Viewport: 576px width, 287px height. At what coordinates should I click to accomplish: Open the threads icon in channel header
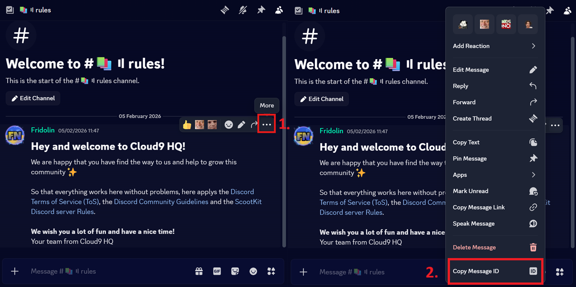click(225, 10)
